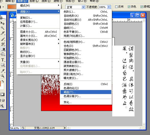
Task: Click the horizontal scrollbar left arrow
Action: click(x=69, y=128)
